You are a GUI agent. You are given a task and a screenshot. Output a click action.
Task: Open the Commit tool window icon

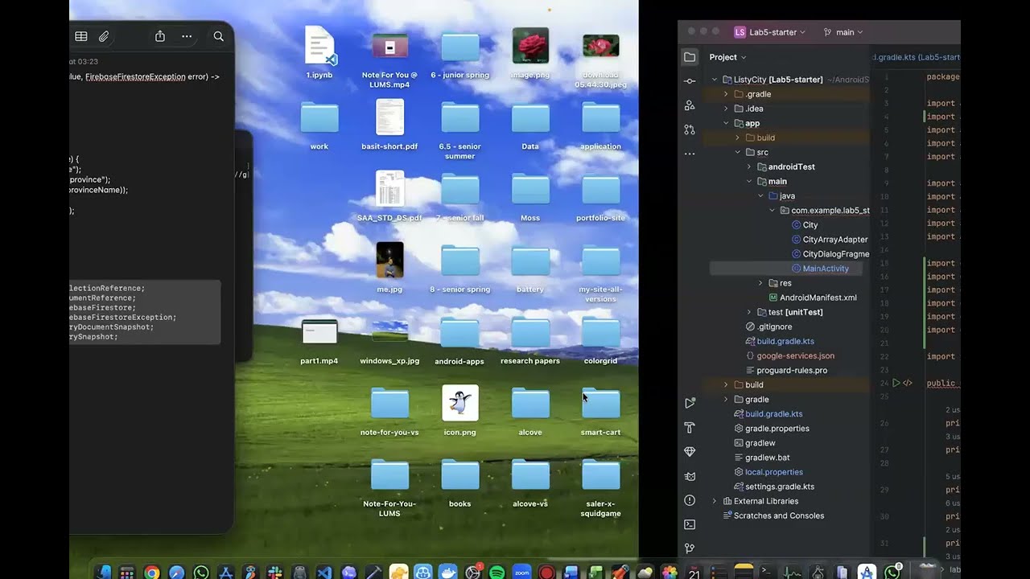tap(690, 81)
